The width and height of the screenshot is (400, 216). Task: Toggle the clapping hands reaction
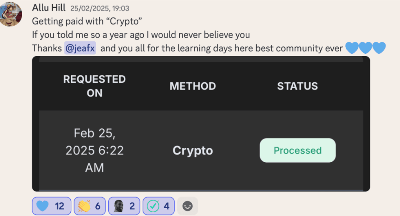(x=89, y=206)
